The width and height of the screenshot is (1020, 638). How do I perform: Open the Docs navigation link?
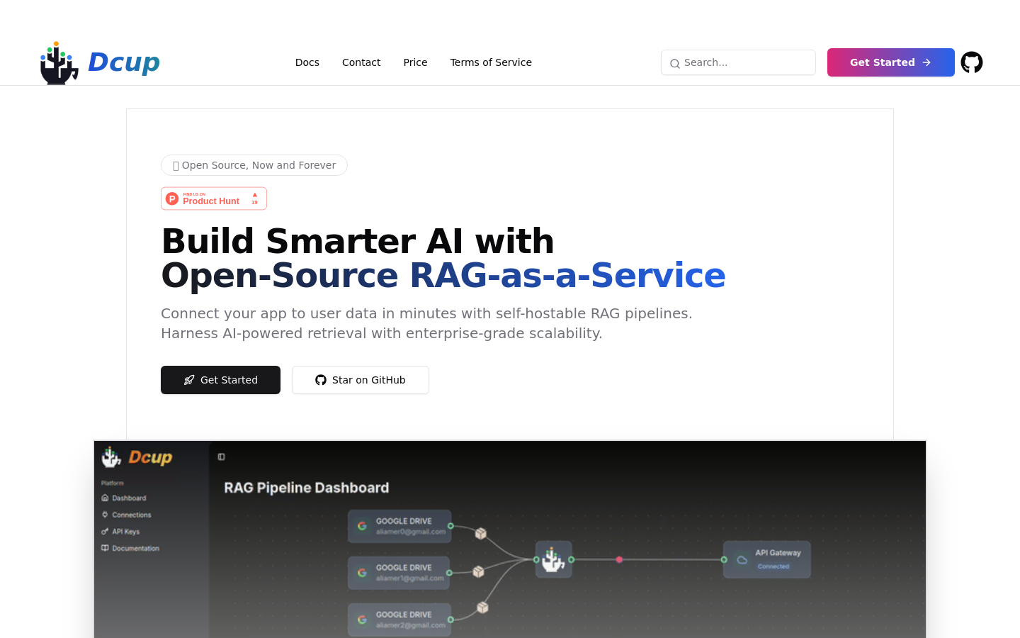pyautogui.click(x=307, y=62)
